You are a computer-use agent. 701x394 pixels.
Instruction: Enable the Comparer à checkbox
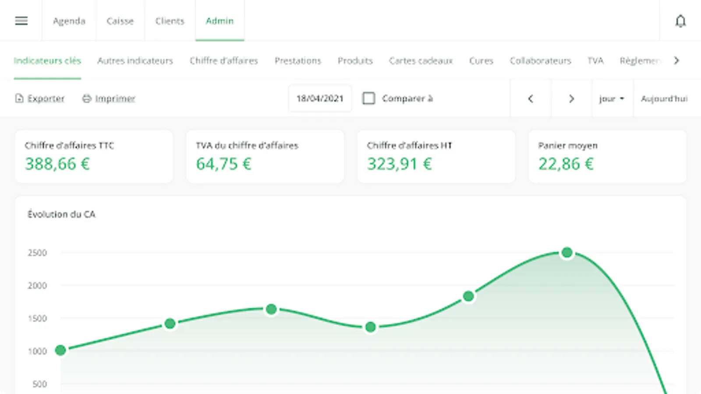click(x=369, y=98)
